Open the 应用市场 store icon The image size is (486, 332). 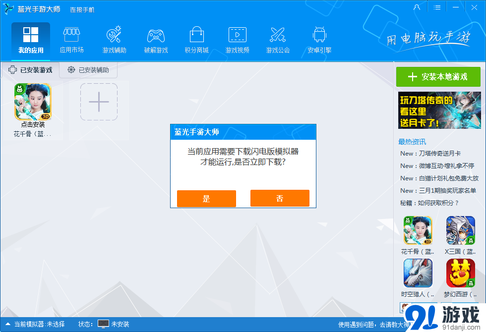pyautogui.click(x=71, y=35)
